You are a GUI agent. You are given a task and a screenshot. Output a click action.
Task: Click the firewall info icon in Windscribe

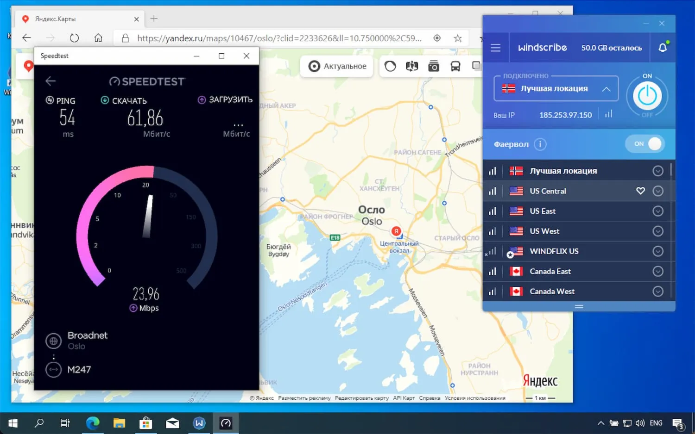tap(540, 144)
